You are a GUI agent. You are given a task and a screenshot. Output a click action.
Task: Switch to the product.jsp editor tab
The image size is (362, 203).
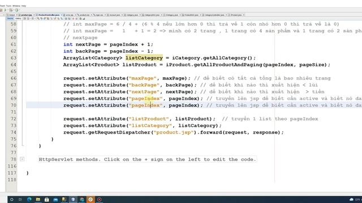[27, 15]
